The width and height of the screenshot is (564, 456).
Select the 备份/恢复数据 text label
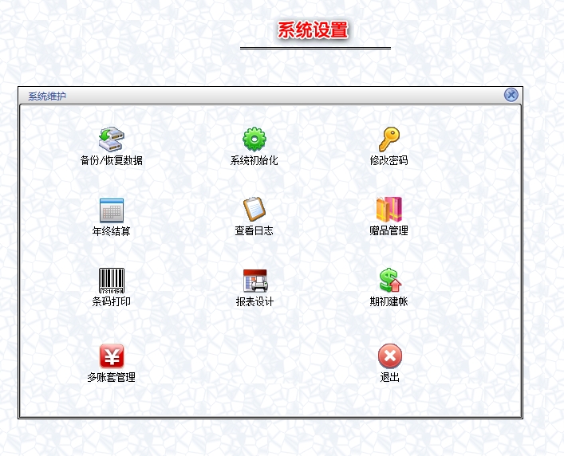tap(111, 160)
